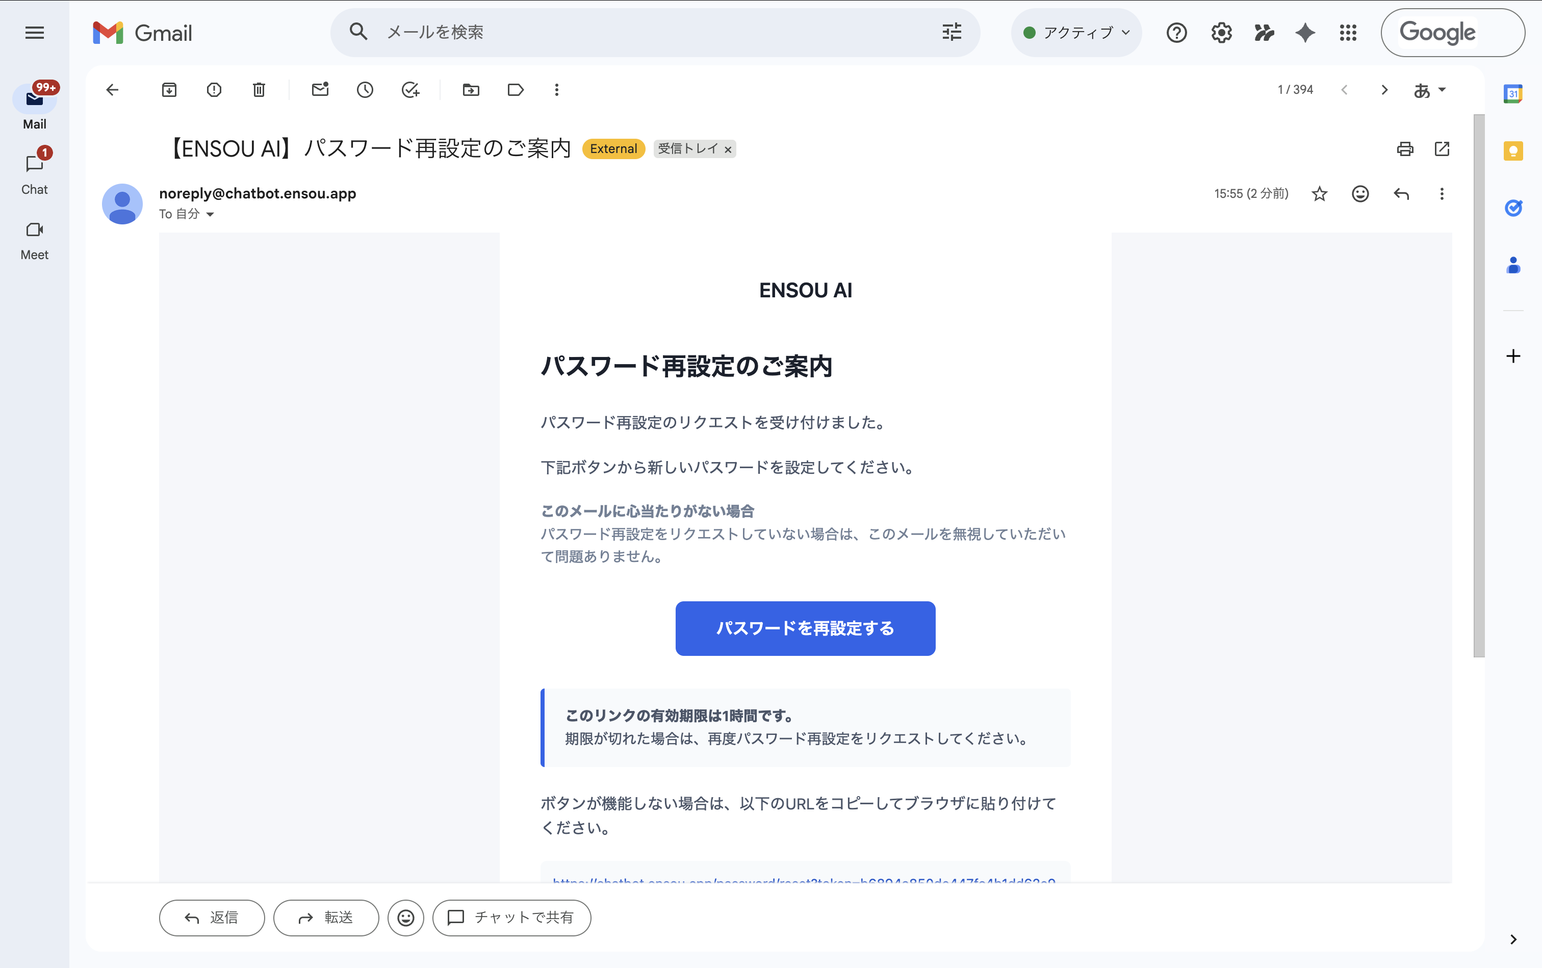
Task: Move email to a folder
Action: tap(471, 90)
